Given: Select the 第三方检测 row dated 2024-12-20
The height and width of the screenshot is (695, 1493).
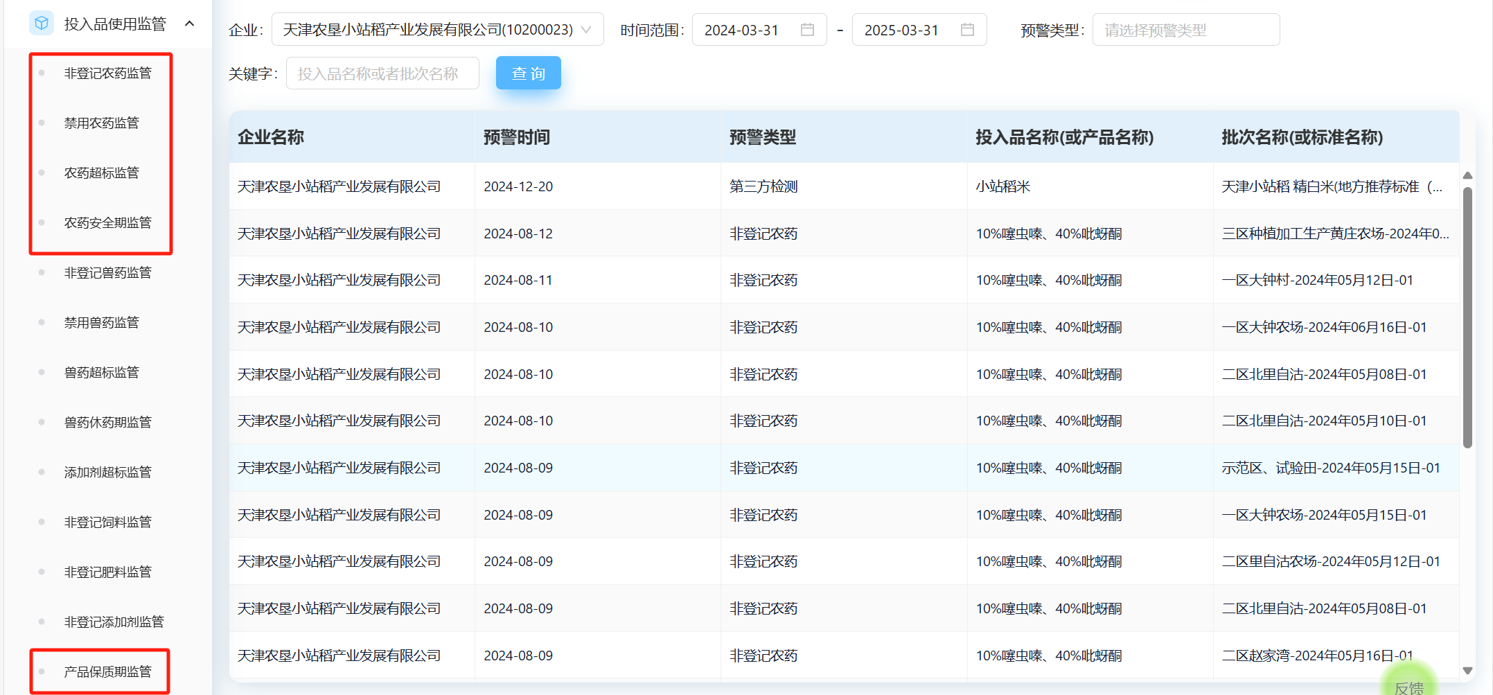Looking at the screenshot, I should (x=762, y=186).
